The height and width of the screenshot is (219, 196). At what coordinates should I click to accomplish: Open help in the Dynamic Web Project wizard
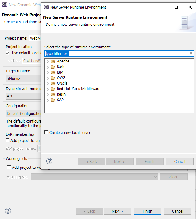(x=8, y=211)
